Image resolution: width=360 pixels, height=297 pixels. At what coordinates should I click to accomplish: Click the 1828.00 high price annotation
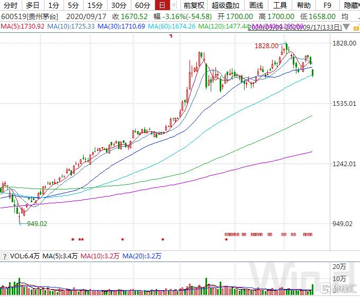point(266,46)
